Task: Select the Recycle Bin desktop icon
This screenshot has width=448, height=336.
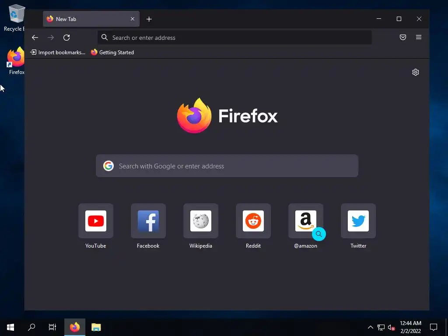Action: [14, 17]
